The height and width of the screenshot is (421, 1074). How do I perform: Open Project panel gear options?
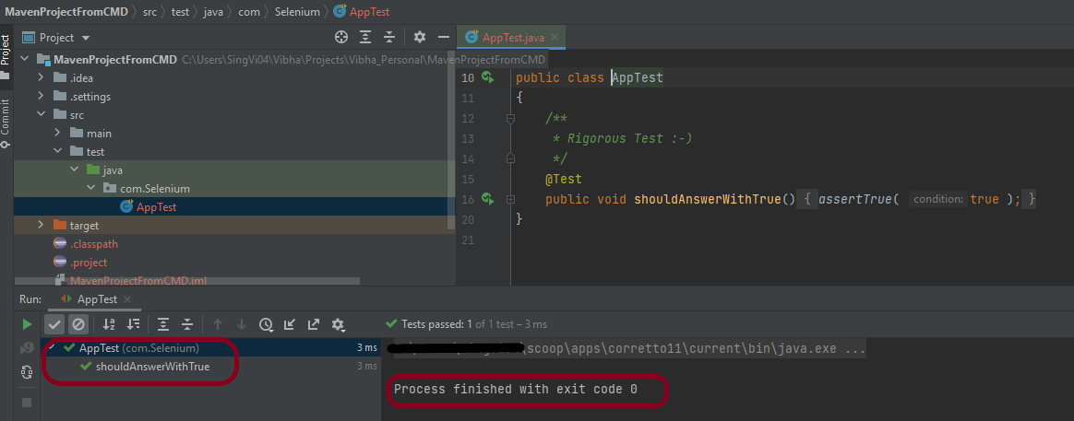[420, 37]
